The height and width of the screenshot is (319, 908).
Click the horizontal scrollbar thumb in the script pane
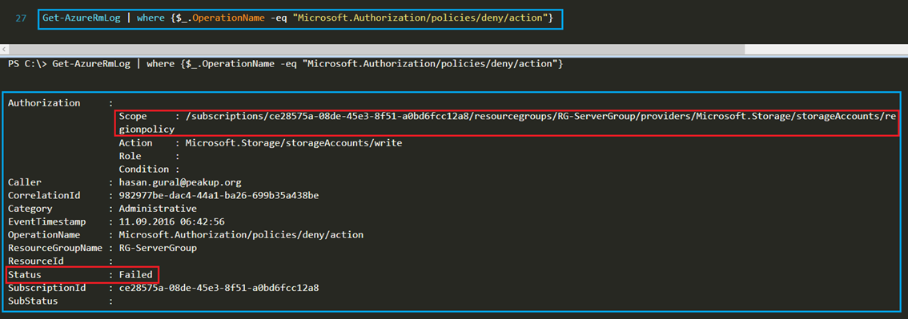pyautogui.click(x=377, y=50)
